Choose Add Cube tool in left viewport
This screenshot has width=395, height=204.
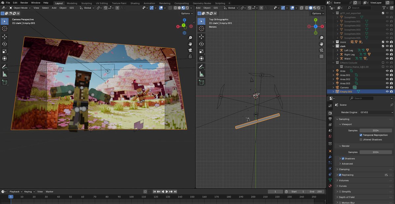point(5,82)
